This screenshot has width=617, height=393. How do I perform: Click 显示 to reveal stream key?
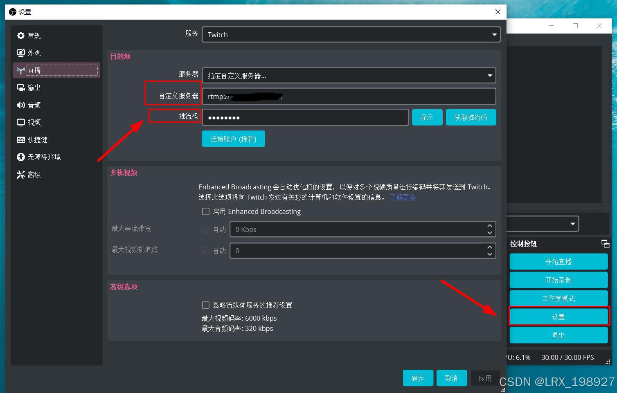tap(427, 117)
